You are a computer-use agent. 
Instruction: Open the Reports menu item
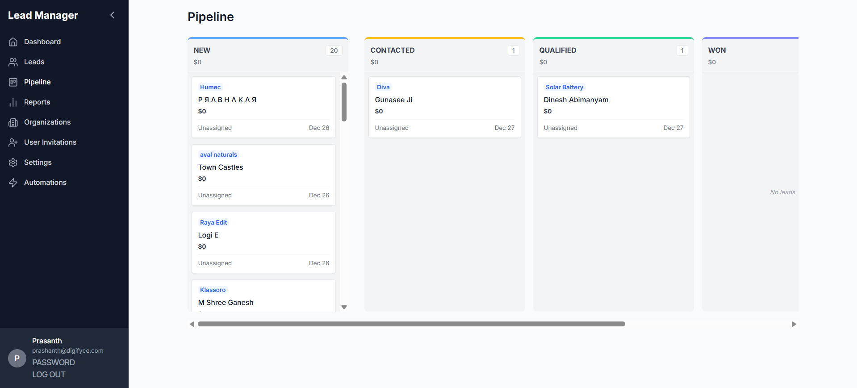[37, 102]
